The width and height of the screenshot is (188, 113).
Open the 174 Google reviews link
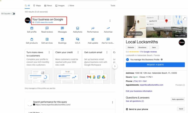(x=148, y=52)
